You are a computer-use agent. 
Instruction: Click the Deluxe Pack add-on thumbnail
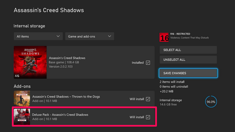tap(22, 117)
